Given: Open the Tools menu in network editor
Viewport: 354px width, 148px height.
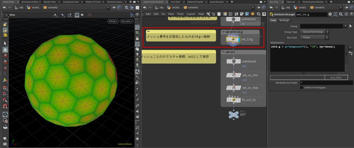Looking at the screenshot, I should click(x=180, y=14).
